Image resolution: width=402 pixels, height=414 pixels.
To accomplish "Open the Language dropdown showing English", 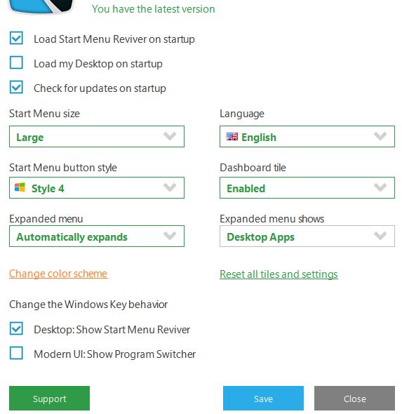I will 307,137.
